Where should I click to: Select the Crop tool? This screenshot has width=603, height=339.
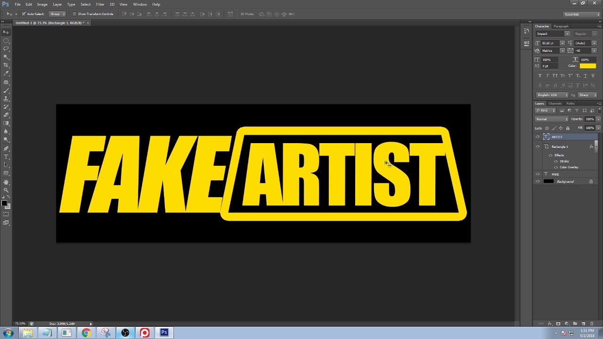(x=6, y=65)
